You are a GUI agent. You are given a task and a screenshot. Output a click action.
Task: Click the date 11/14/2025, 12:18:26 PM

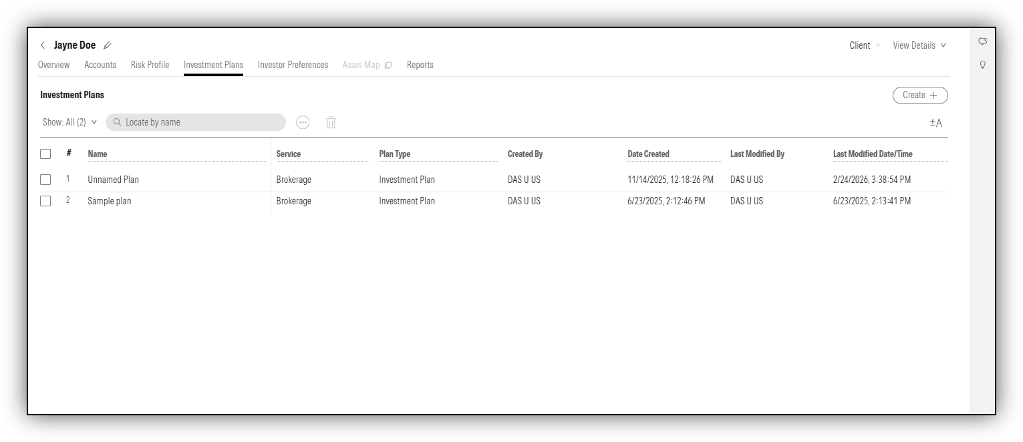click(670, 180)
